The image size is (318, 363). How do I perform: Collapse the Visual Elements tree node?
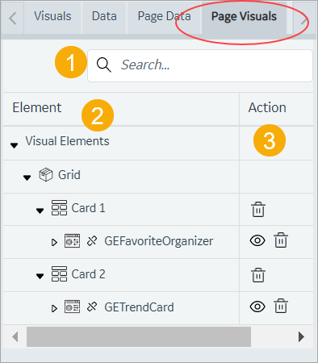[14, 145]
